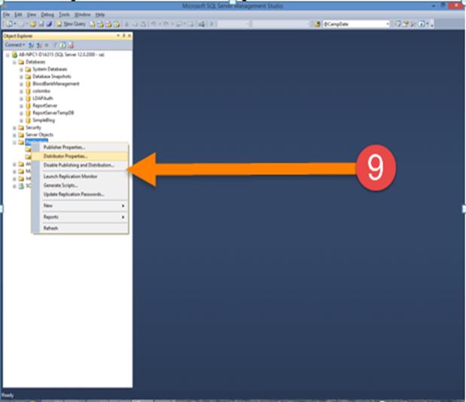Click the Object Explorer toolbar icon right of @CampDate
This screenshot has height=402, width=466.
point(405,24)
